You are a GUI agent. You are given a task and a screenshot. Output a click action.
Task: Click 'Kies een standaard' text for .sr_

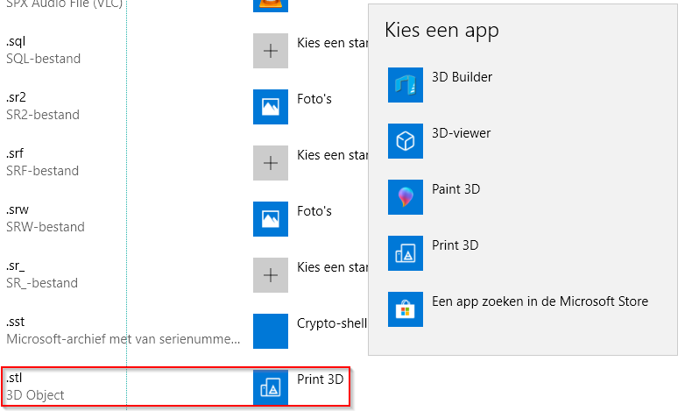(x=333, y=267)
